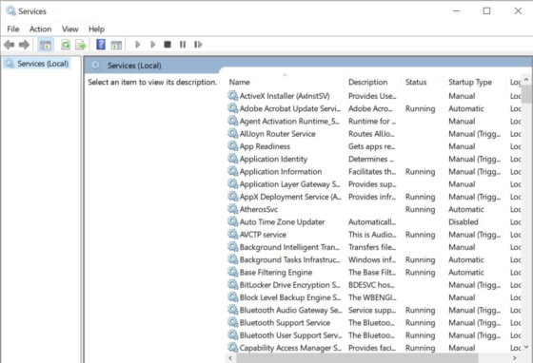Select the Adobe Acrobat Update Service row
Image resolution: width=533 pixels, height=363 pixels.
374,108
